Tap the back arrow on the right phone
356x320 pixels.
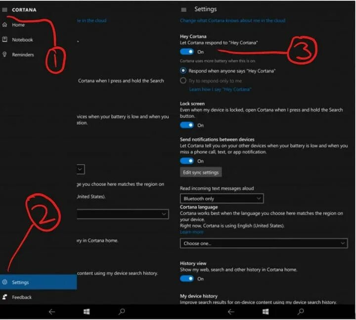[231, 312]
